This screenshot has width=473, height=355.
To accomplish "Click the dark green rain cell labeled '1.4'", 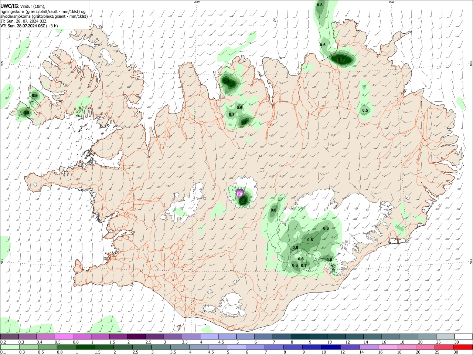I will (228, 82).
